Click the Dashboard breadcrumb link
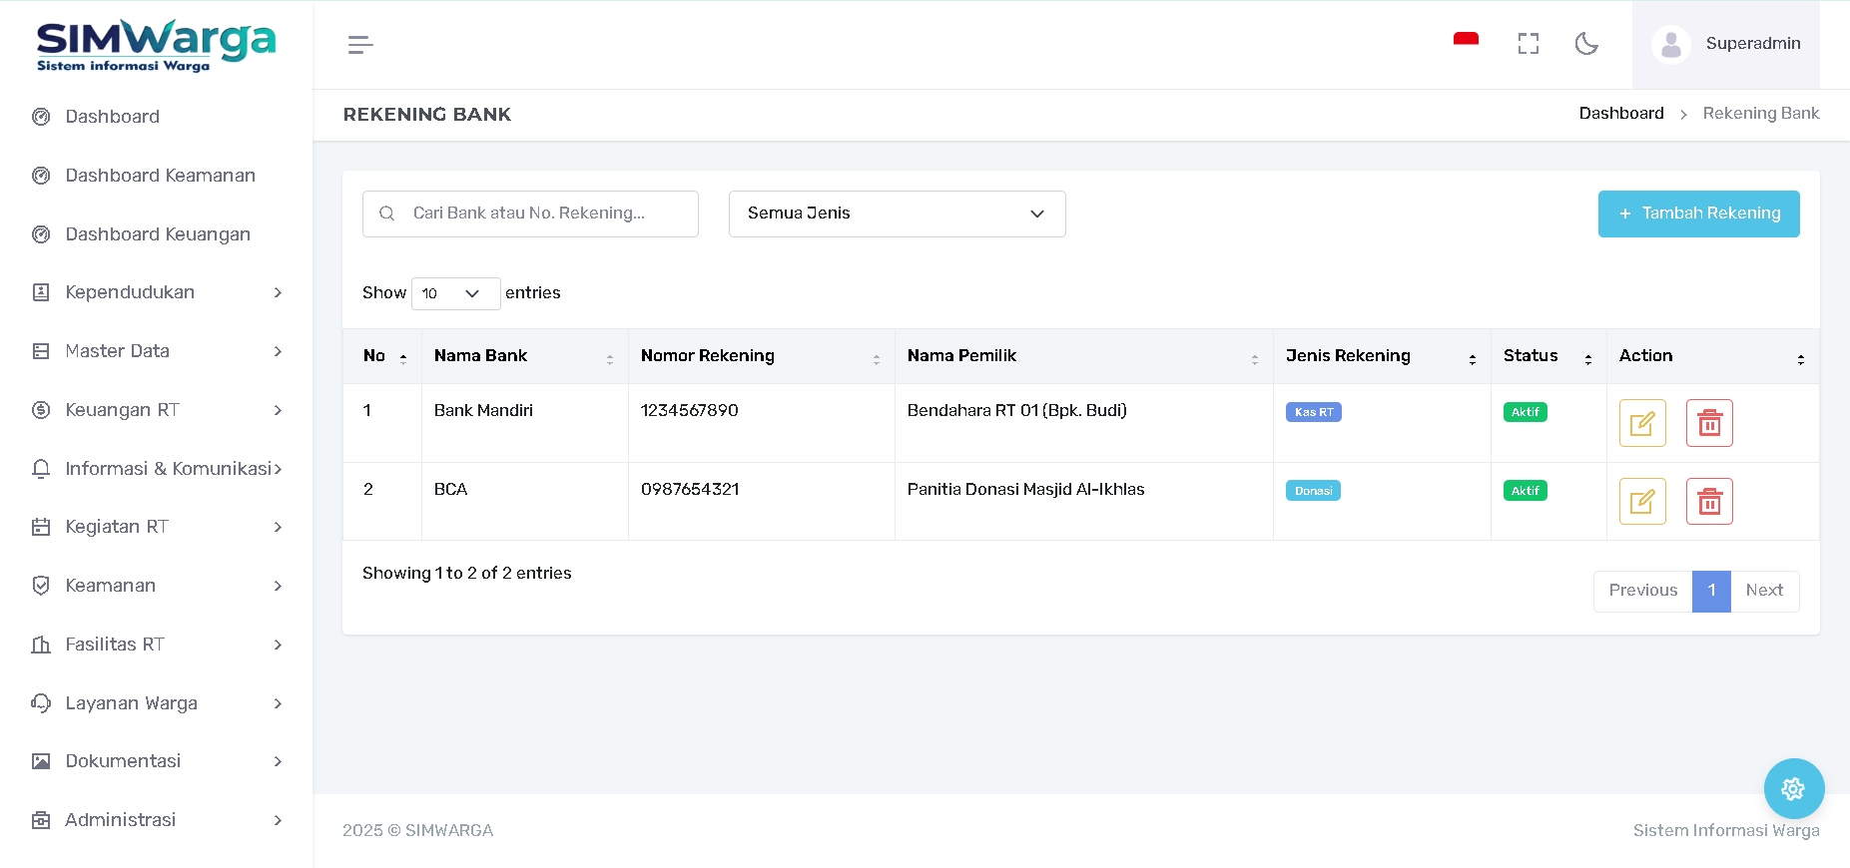1850x868 pixels. [1620, 114]
